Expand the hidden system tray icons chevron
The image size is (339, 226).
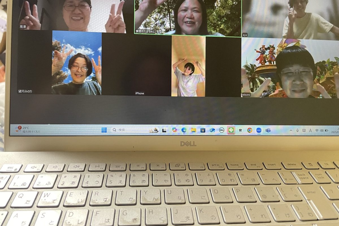point(291,130)
